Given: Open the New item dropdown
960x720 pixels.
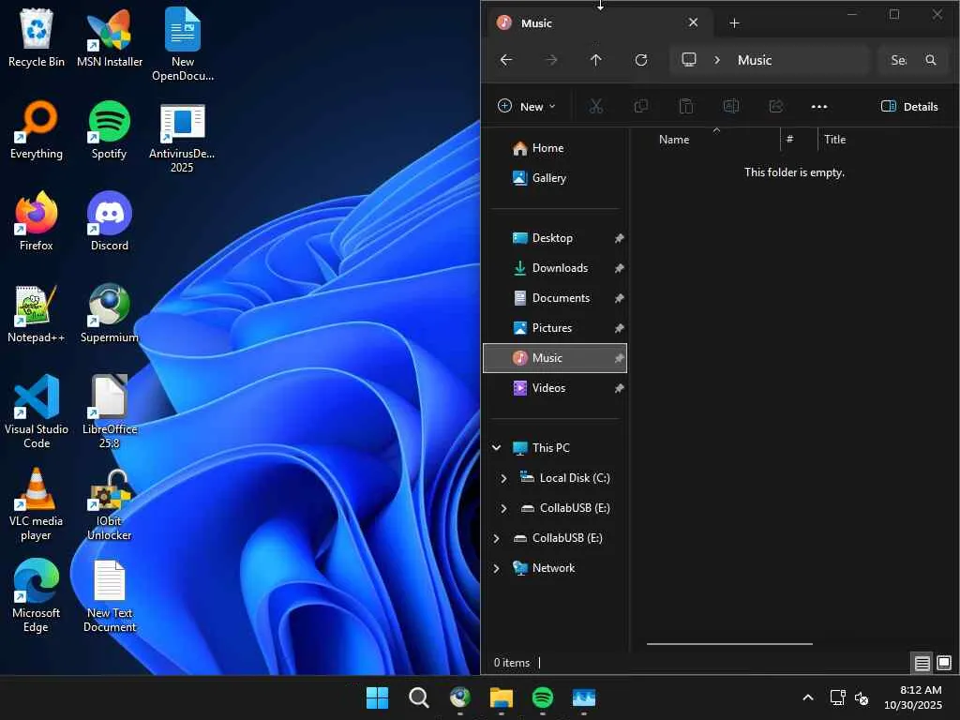Looking at the screenshot, I should click(527, 107).
